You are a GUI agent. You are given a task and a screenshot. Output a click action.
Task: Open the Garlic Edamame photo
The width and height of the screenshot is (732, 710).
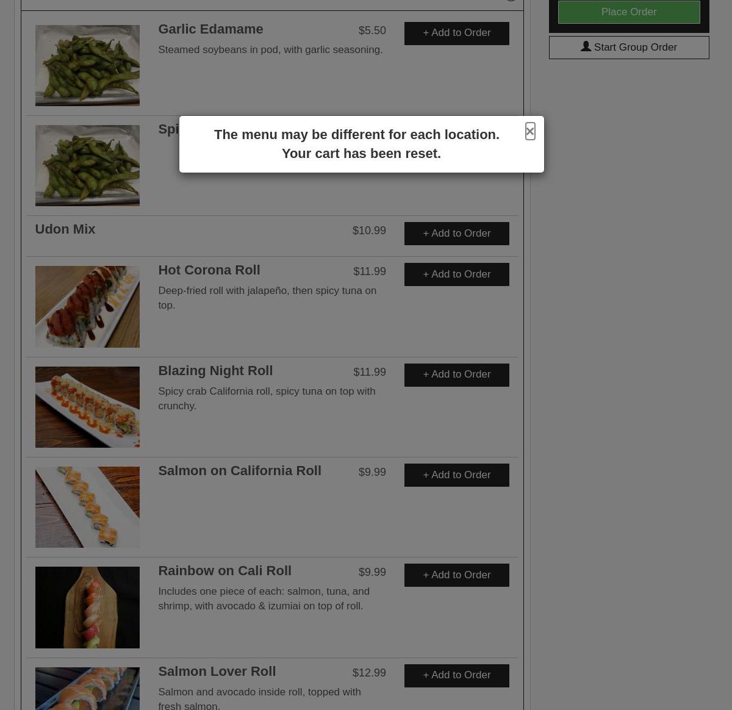pyautogui.click(x=87, y=65)
